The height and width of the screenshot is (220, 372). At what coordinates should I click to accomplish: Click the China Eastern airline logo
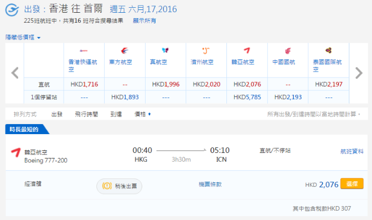[x=125, y=50]
